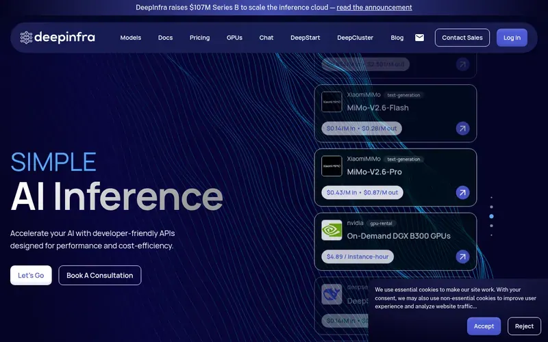Click Book A Consultation button
This screenshot has height=342, width=548.
click(100, 276)
